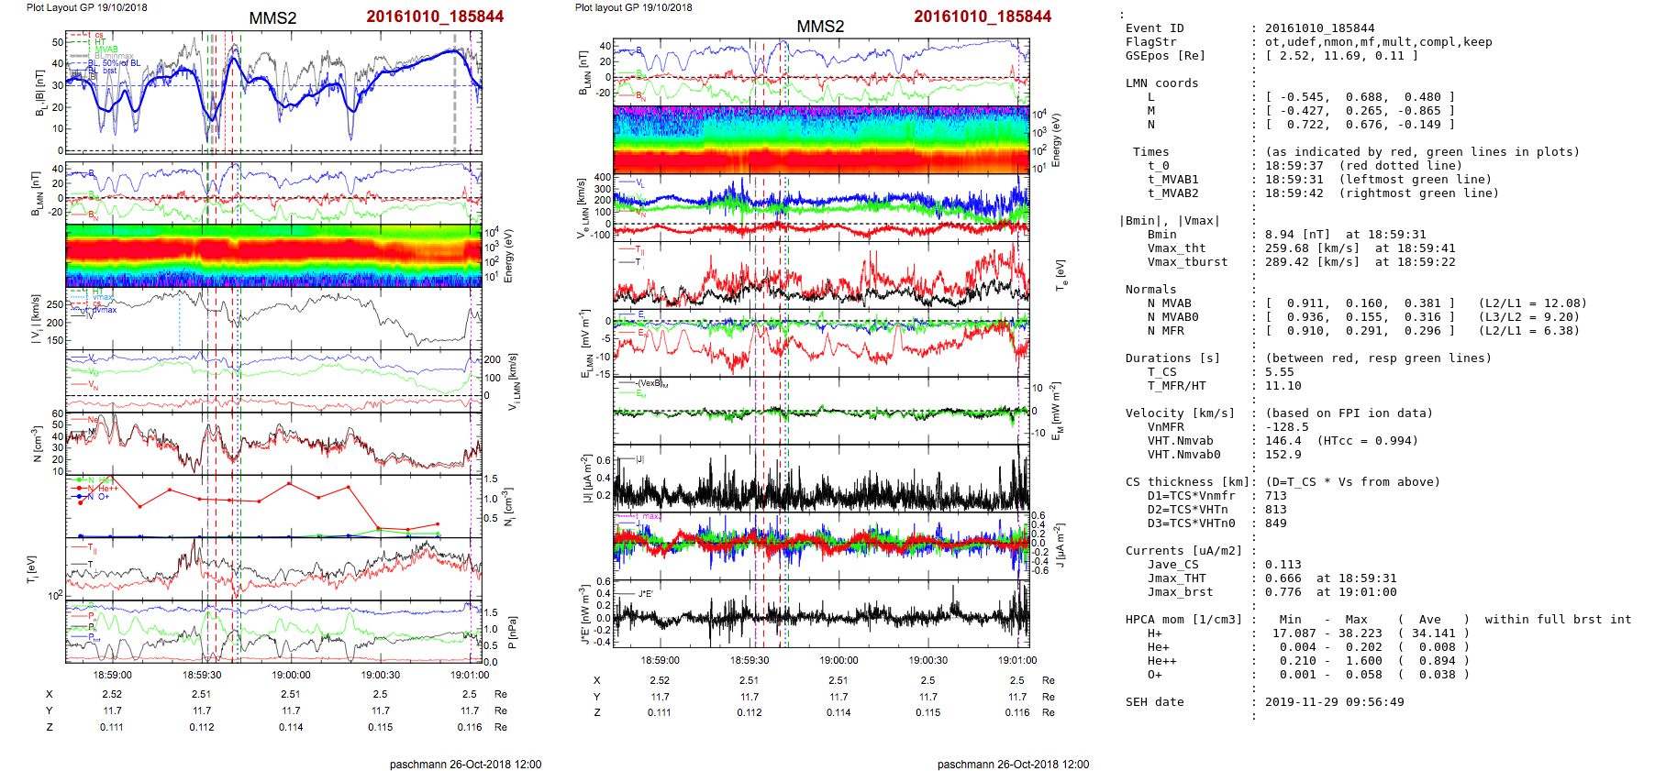
Task: Click the paschmann footer under the left plot
Action: coord(465,765)
